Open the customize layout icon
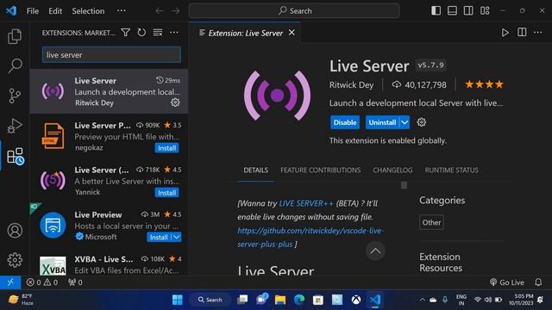This screenshot has height=310, width=552. pyautogui.click(x=485, y=10)
